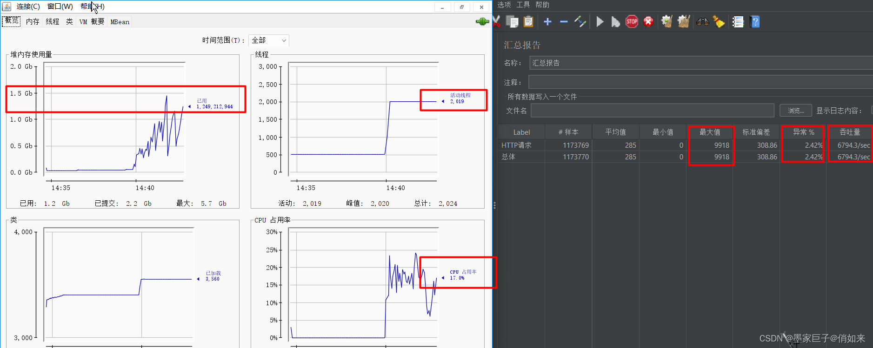The height and width of the screenshot is (348, 873).
Task: Click the 308.86 cell in HTTP请求 row
Action: tap(756, 145)
